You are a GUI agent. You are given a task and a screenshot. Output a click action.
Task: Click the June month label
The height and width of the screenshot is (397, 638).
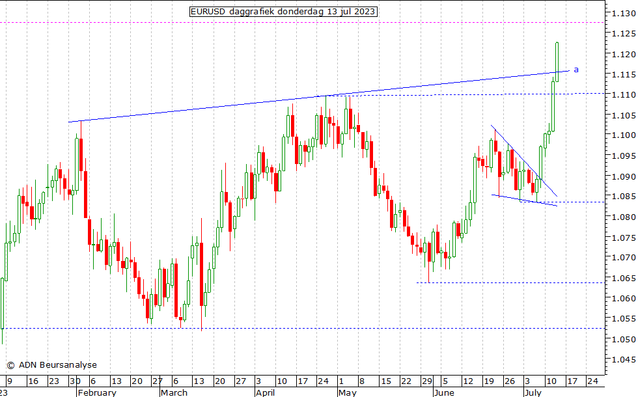pyautogui.click(x=444, y=392)
